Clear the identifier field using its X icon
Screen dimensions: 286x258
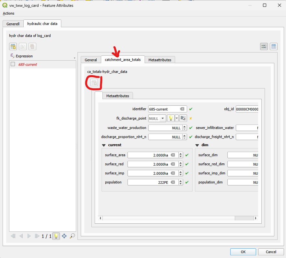tap(182, 109)
